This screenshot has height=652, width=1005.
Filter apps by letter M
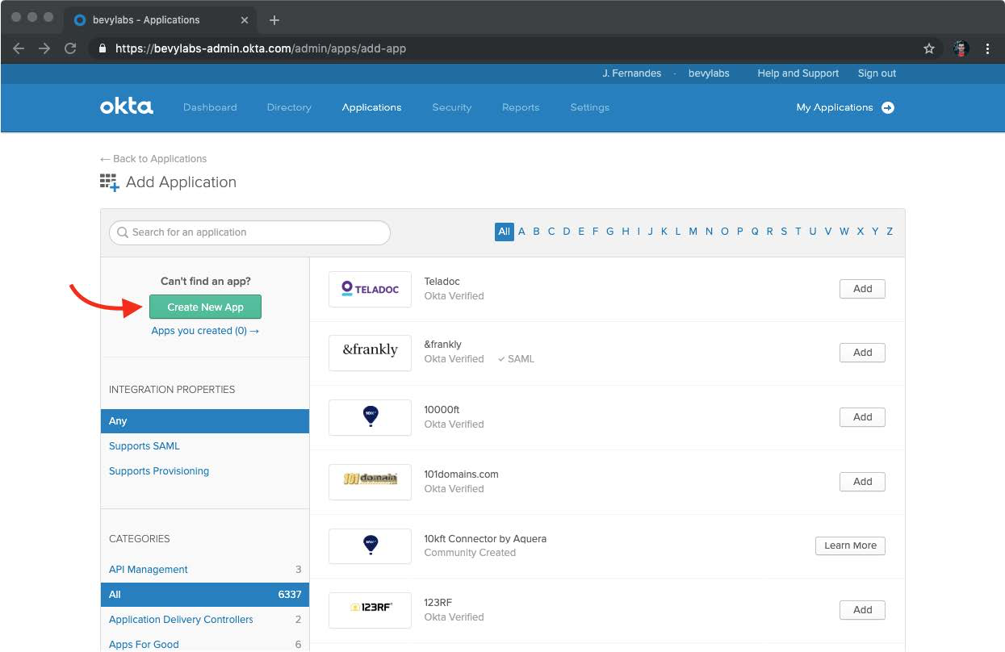coord(693,232)
